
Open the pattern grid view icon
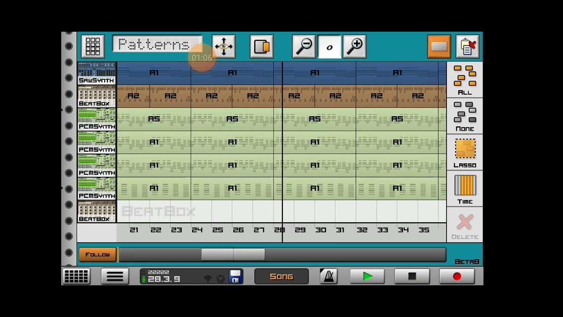coord(93,46)
